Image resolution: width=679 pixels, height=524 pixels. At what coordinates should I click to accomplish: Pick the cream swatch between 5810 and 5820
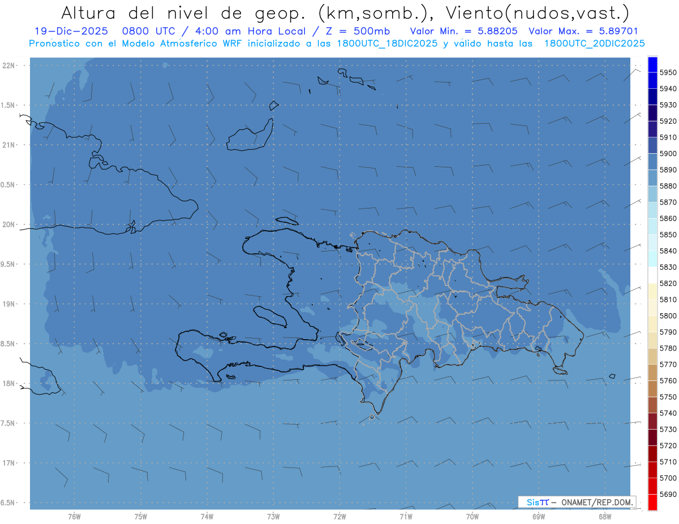coord(652,291)
